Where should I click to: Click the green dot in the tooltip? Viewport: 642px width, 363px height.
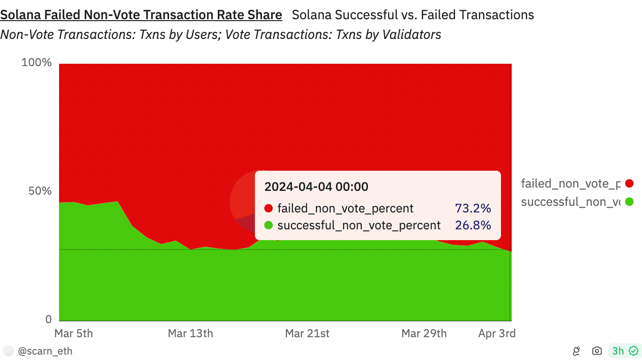tap(269, 225)
